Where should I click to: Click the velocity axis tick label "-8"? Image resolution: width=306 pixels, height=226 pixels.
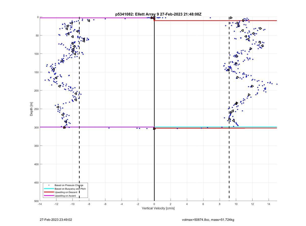coord(89,204)
